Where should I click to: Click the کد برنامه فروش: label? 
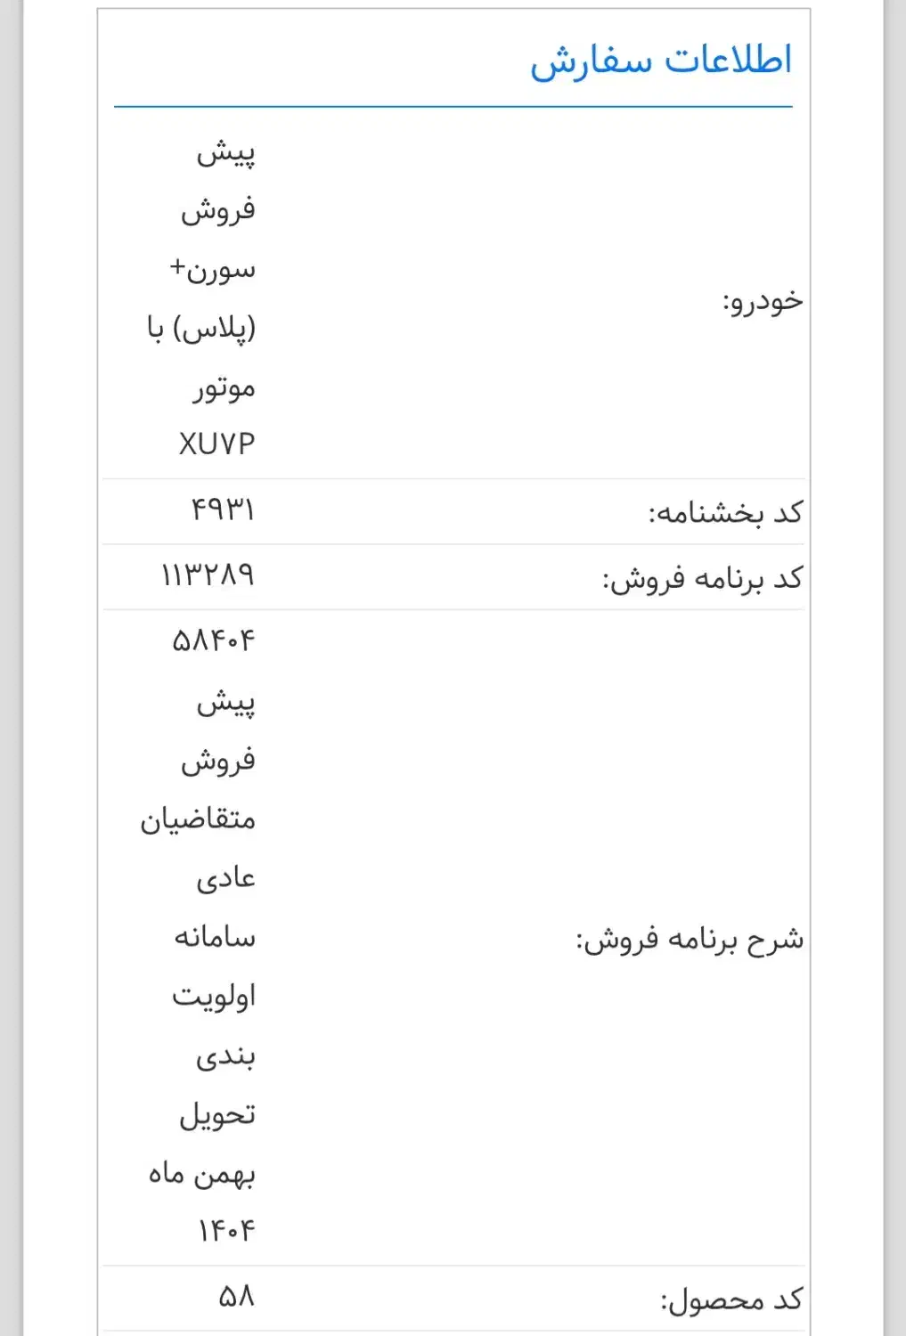pyautogui.click(x=702, y=579)
